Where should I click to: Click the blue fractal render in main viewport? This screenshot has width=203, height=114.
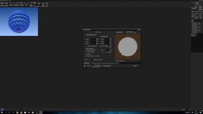click(x=19, y=22)
